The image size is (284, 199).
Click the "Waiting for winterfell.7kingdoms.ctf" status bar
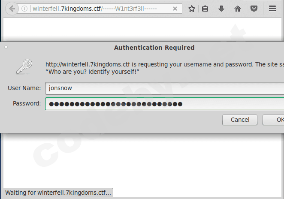(58, 193)
